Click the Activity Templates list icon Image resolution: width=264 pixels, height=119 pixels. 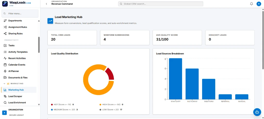(x=5, y=52)
